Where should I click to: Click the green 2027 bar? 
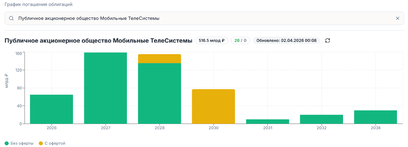click(105, 88)
